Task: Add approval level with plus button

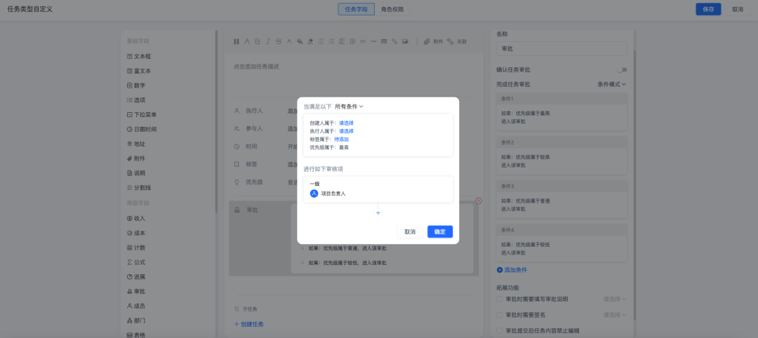Action: [x=378, y=213]
